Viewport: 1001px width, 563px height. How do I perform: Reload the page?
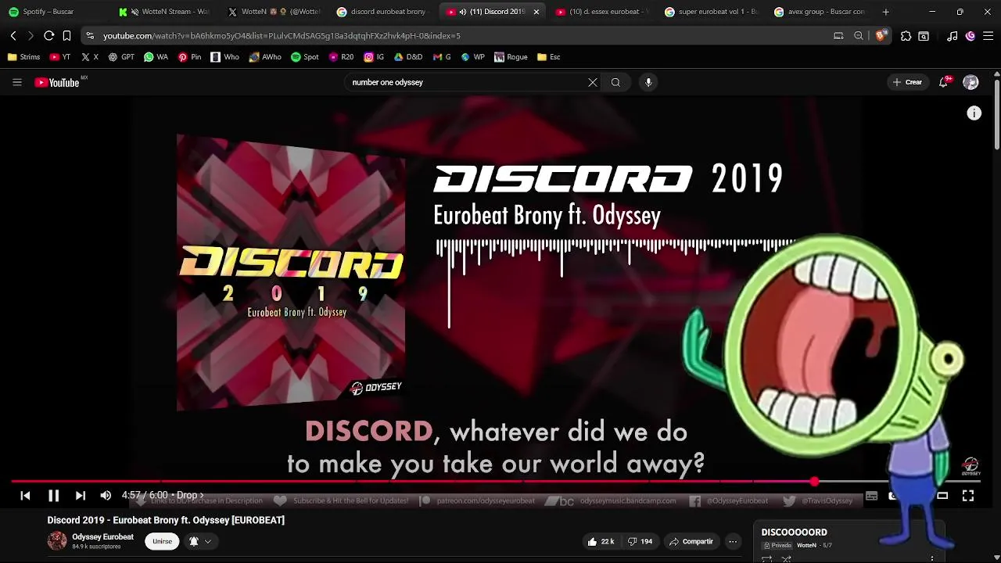pos(48,35)
